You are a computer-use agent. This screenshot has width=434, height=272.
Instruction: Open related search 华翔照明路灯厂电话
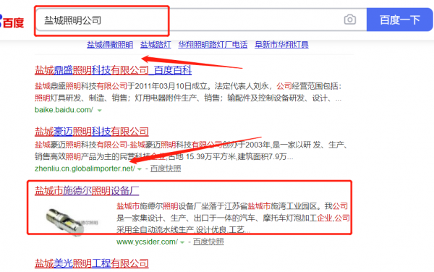(213, 45)
